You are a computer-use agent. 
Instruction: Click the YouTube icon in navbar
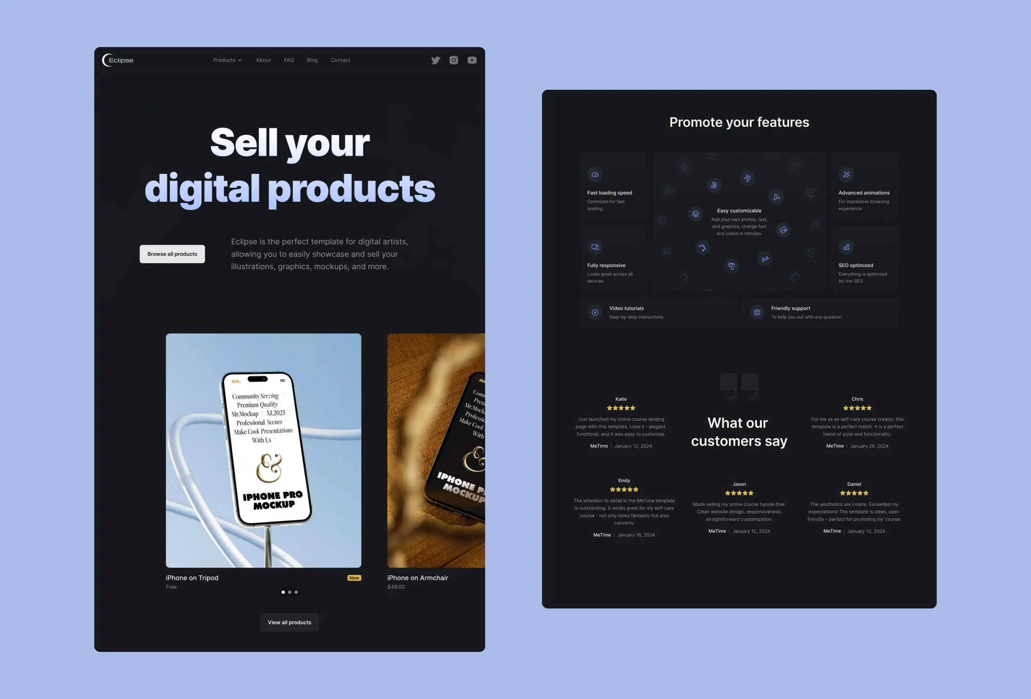pyautogui.click(x=471, y=59)
